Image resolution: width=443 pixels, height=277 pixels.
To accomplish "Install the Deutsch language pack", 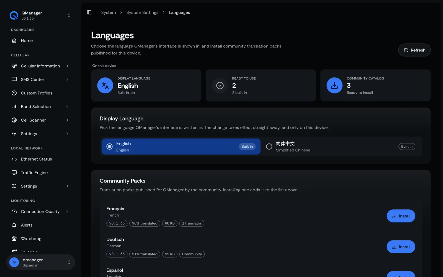I will click(x=401, y=247).
